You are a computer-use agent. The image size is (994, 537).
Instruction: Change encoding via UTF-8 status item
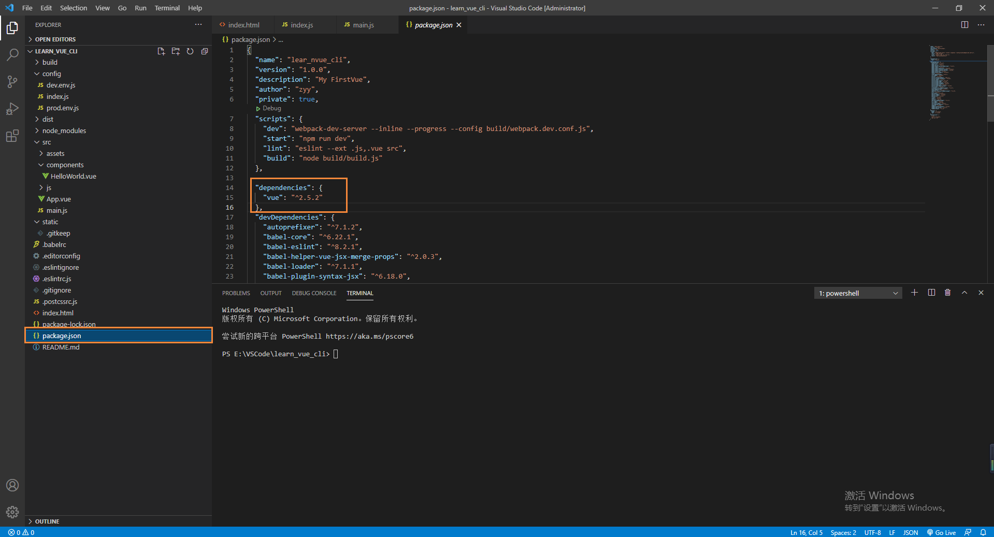[872, 532]
